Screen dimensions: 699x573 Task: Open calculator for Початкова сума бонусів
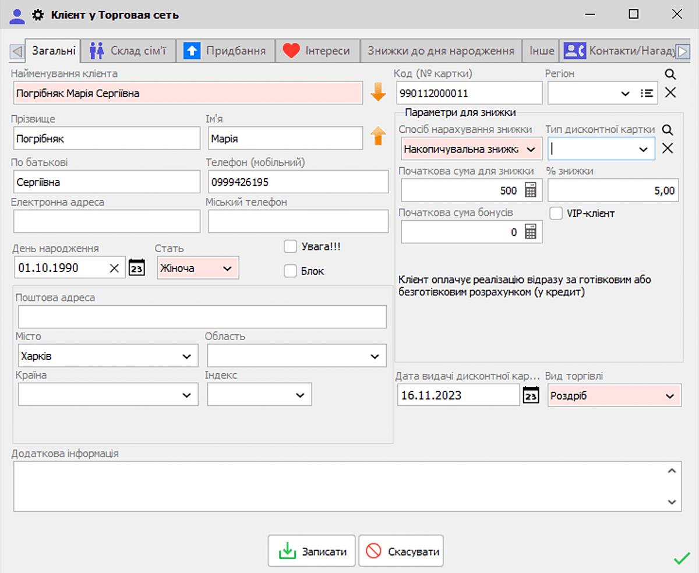[532, 232]
